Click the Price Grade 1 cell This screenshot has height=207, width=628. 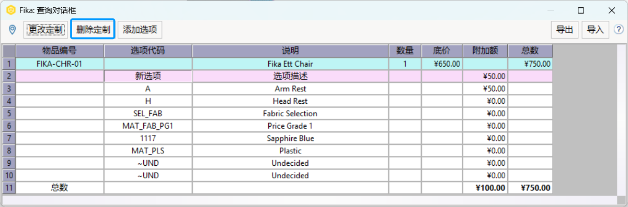coord(290,126)
